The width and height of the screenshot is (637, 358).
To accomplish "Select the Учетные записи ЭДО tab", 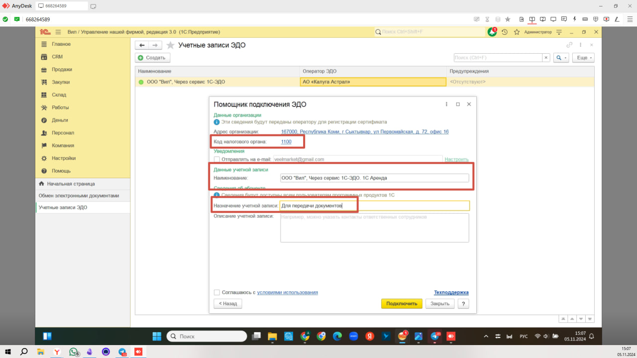I will [83, 207].
